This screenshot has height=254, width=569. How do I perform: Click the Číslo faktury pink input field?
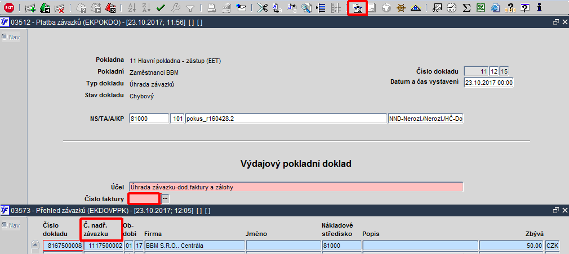click(144, 198)
